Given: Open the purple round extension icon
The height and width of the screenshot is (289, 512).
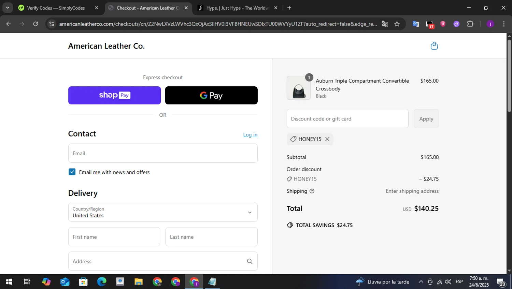Looking at the screenshot, I should pyautogui.click(x=456, y=24).
